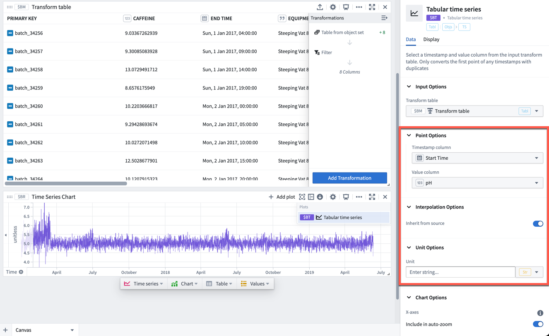Screen dimensions: 549x336
Task: Click the X-axes info icon
Action: coord(540,313)
